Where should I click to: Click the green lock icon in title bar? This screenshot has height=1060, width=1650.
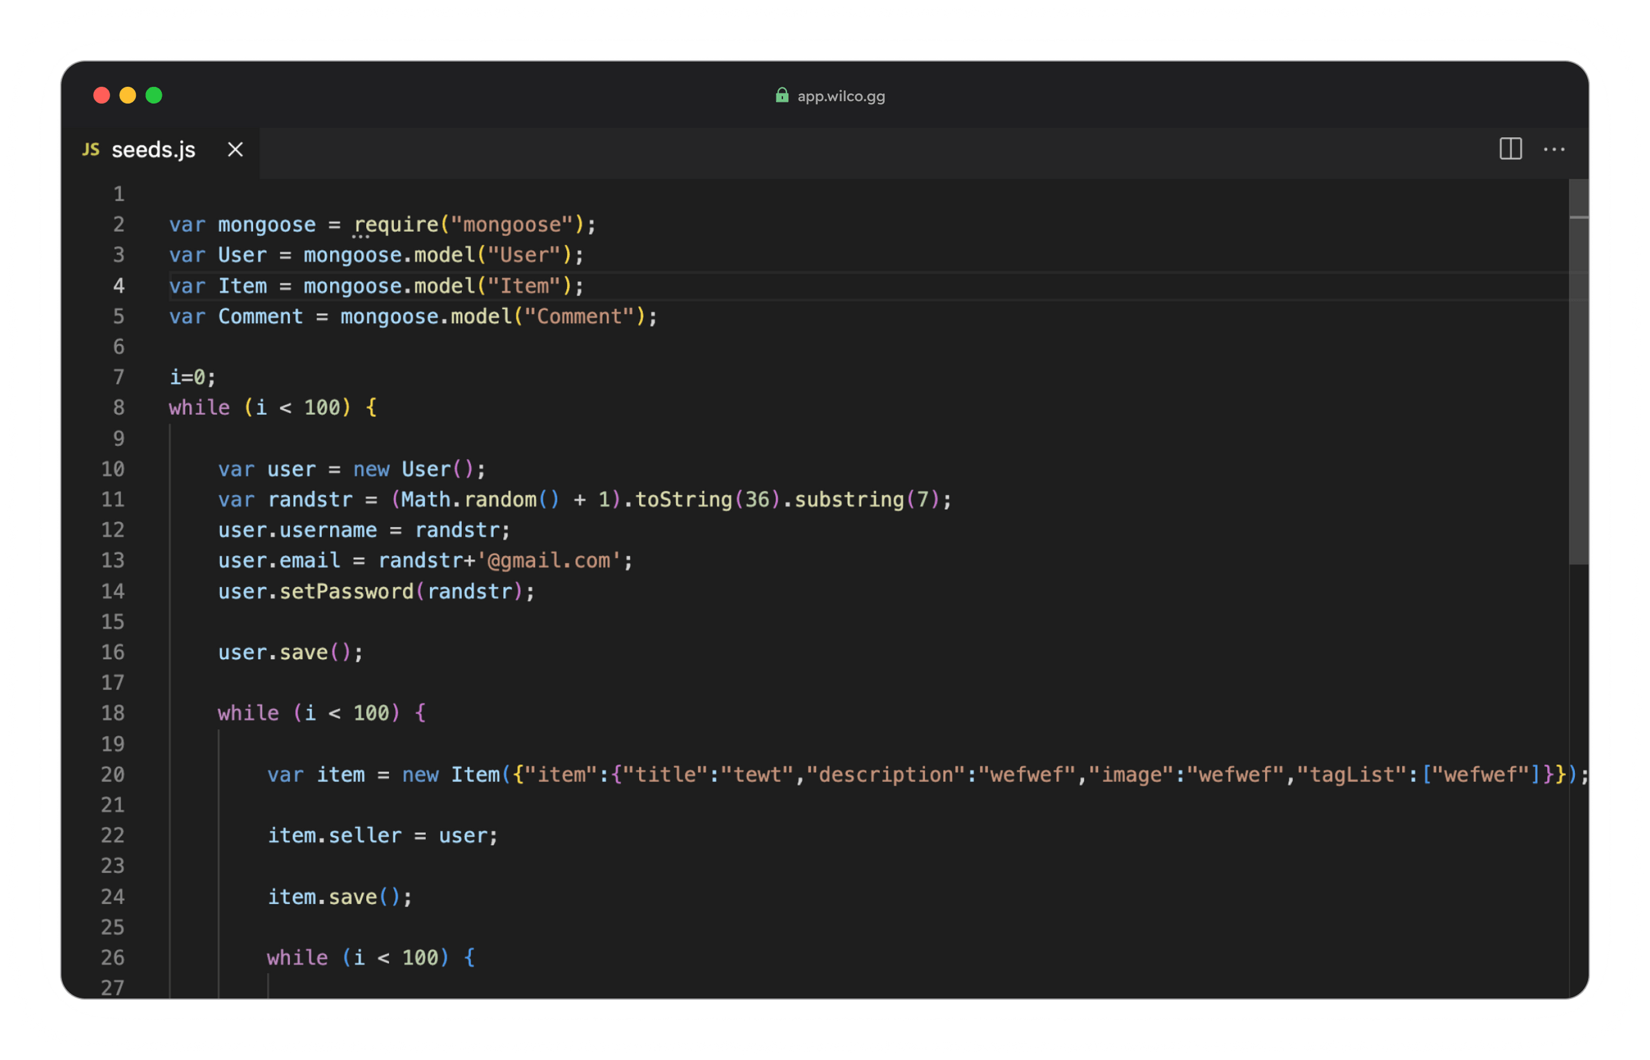[x=782, y=96]
